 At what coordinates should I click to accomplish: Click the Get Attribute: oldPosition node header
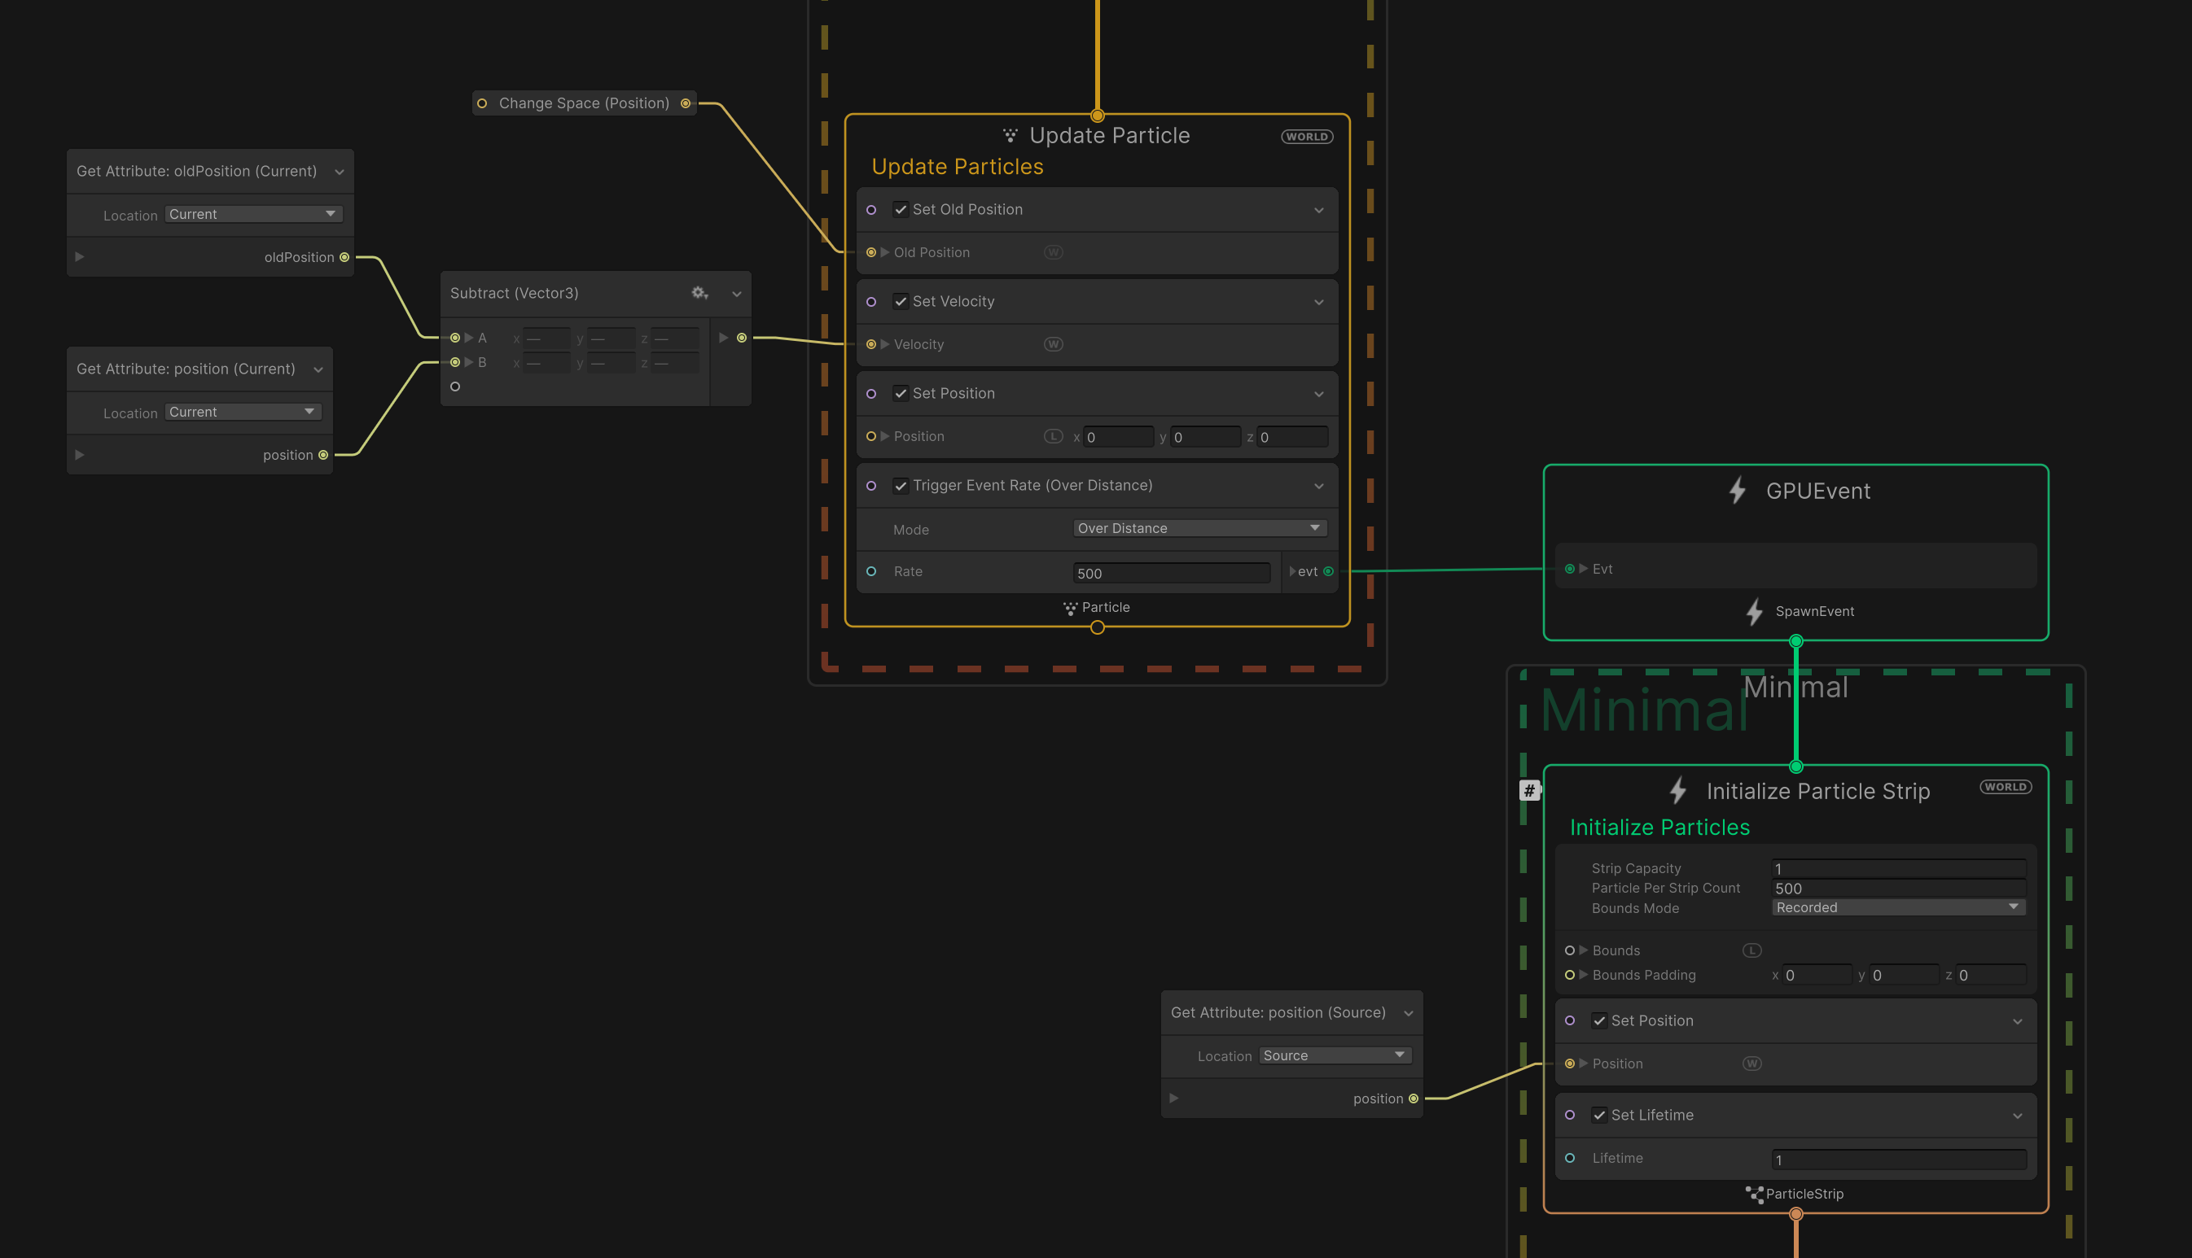pyautogui.click(x=197, y=171)
